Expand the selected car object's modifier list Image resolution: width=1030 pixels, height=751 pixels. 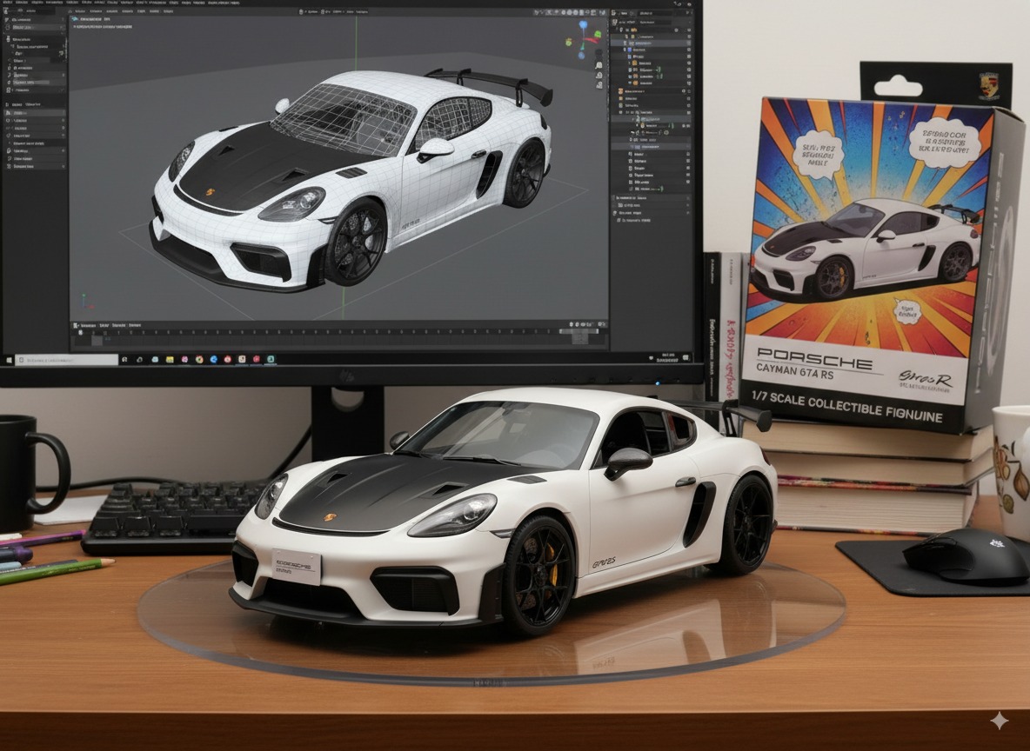coord(625,43)
